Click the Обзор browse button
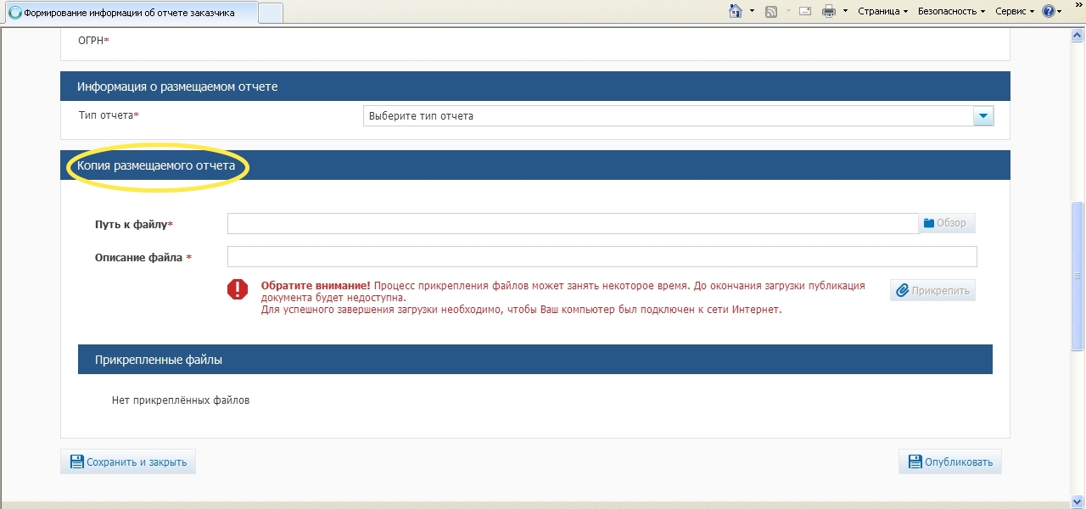The image size is (1086, 509). (945, 223)
